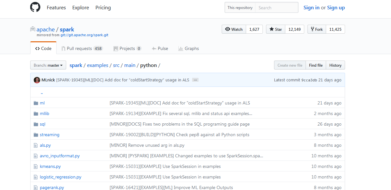The image size is (391, 190).
Task: Click the stargazers count 12,149
Action: click(x=295, y=29)
